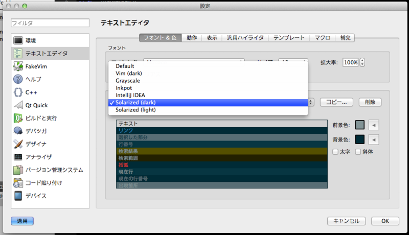Click the ビルドと実行 Qt icon
Screen dimensions: 409x235
click(18, 118)
